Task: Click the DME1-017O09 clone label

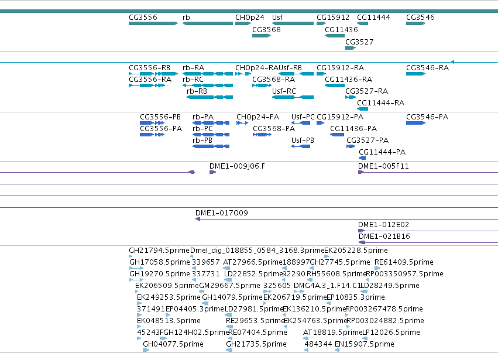Action: pyautogui.click(x=222, y=213)
